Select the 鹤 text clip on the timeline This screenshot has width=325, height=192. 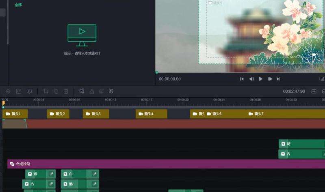click(73, 184)
